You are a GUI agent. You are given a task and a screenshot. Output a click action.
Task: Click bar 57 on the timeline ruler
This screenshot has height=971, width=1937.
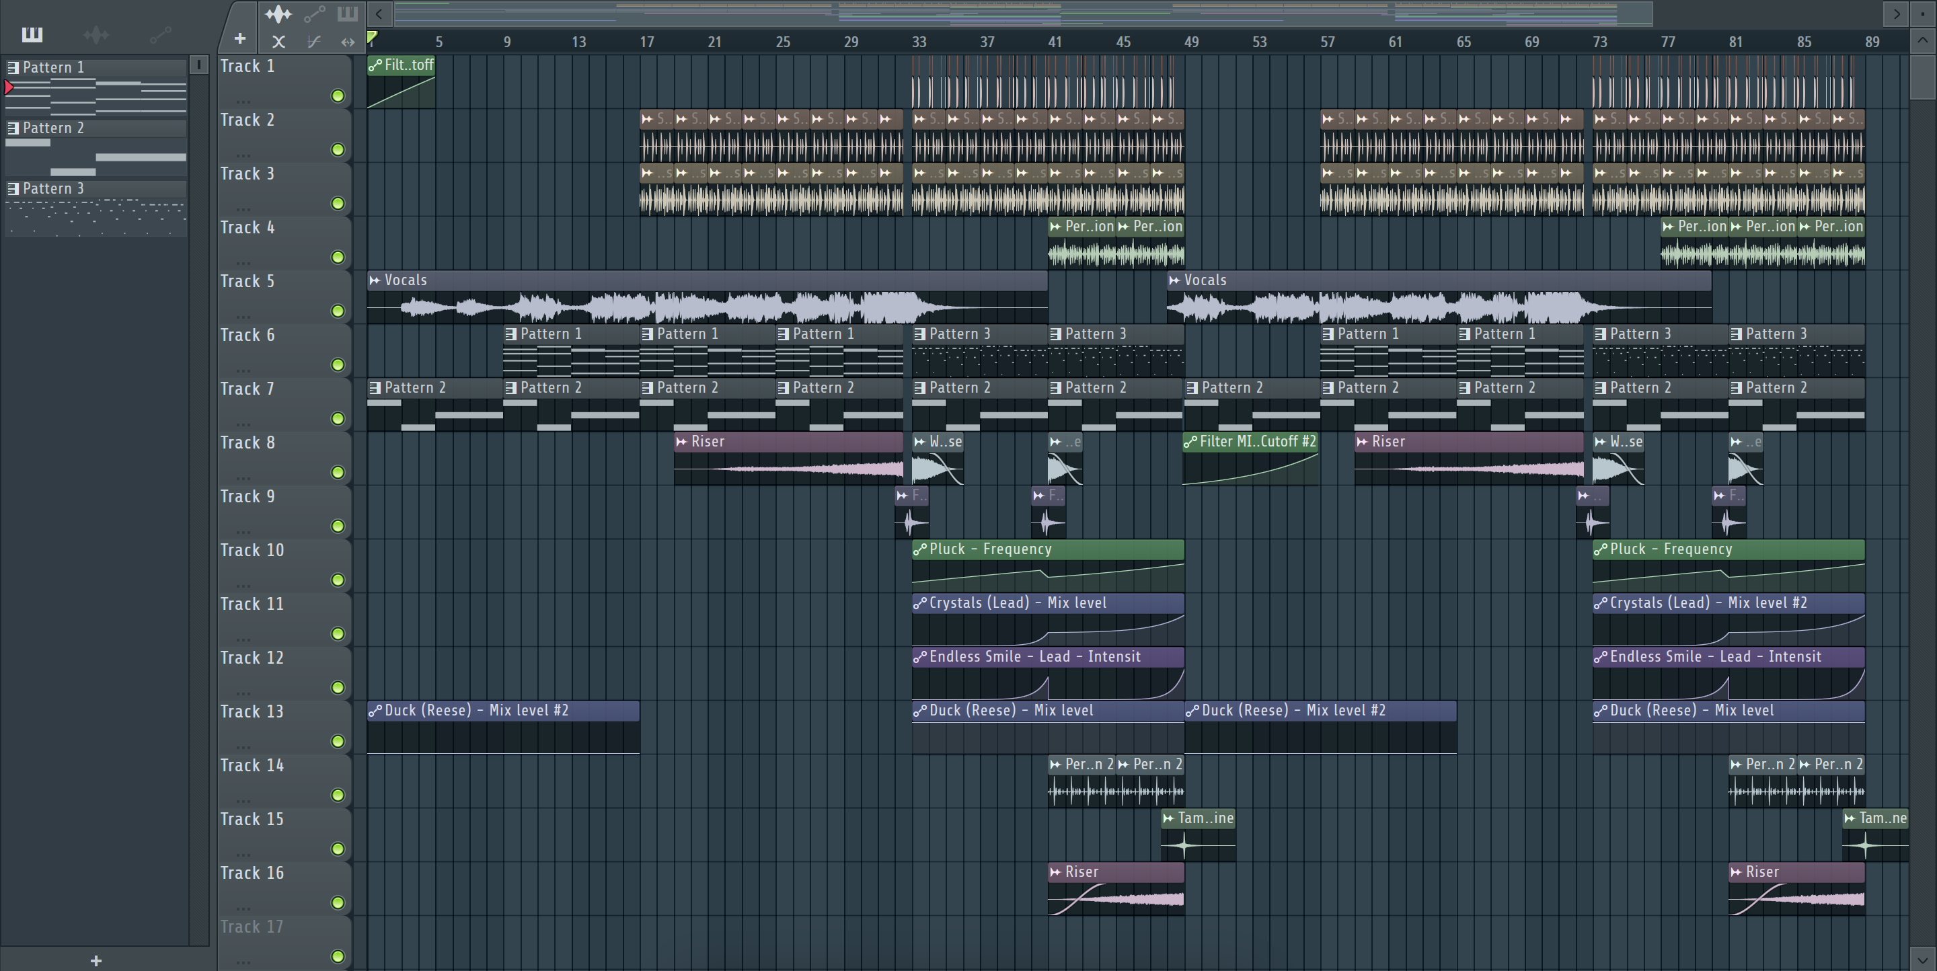(x=1327, y=42)
